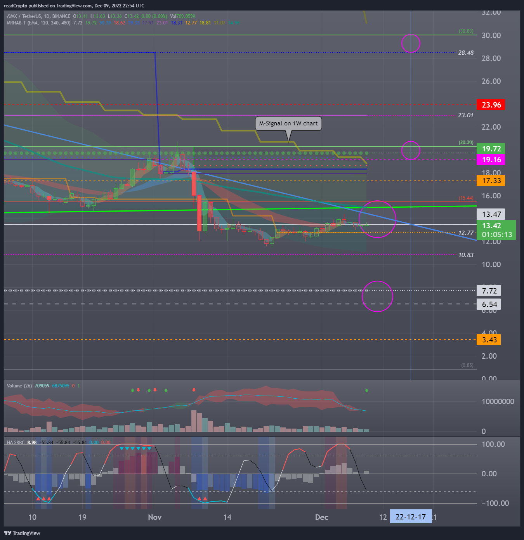This screenshot has width=524, height=540.
Task: Click the (15.44) red line label
Action: (466, 198)
